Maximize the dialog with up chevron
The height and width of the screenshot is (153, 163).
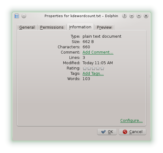pyautogui.click(x=139, y=16)
